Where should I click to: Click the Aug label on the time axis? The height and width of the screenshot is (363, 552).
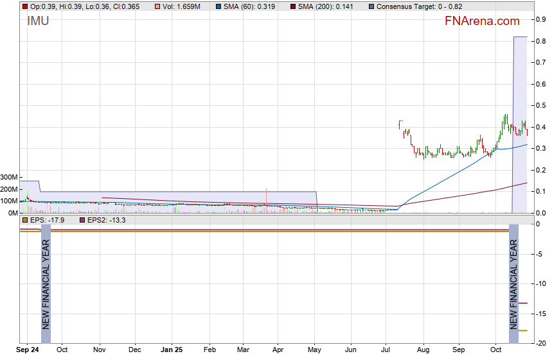pyautogui.click(x=423, y=351)
